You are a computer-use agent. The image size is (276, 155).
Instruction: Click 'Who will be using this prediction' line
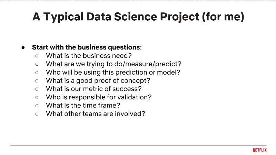point(113,72)
